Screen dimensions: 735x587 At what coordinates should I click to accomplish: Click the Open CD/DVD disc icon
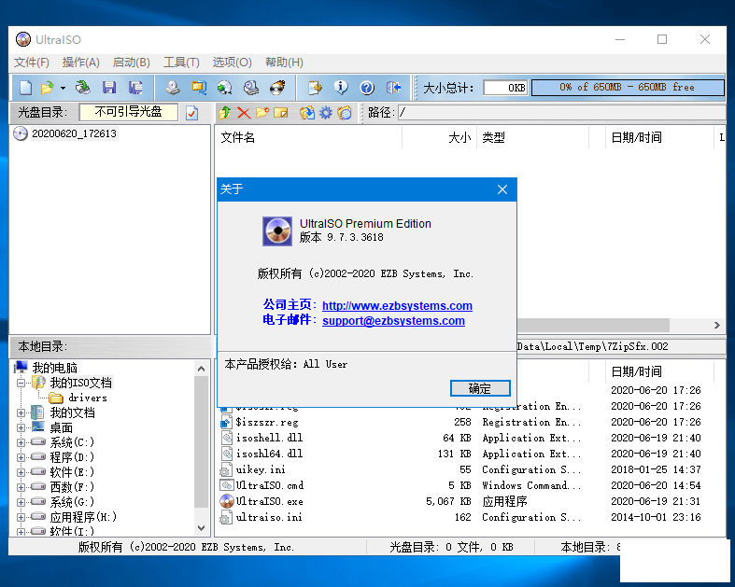pyautogui.click(x=83, y=87)
